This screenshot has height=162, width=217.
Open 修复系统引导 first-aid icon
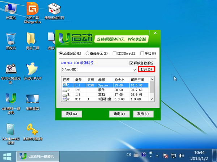[x=54, y=11]
